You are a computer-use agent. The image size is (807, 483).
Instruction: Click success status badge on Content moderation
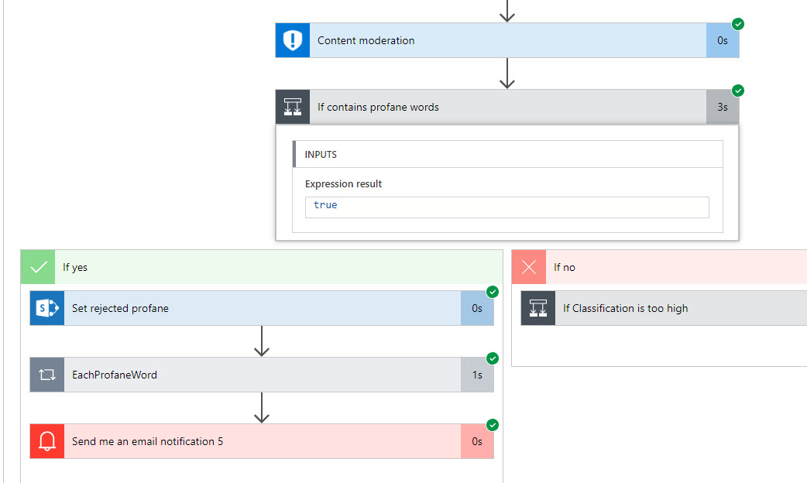[x=738, y=24]
